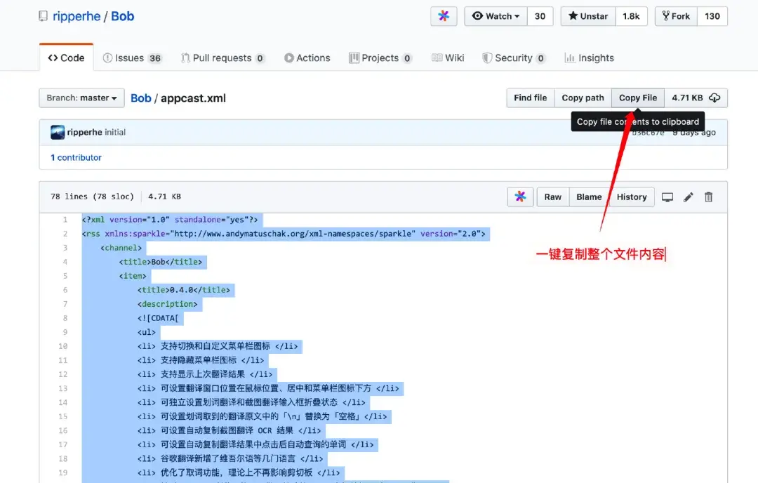This screenshot has width=758, height=483.
Task: View file Blame
Action: click(x=589, y=197)
